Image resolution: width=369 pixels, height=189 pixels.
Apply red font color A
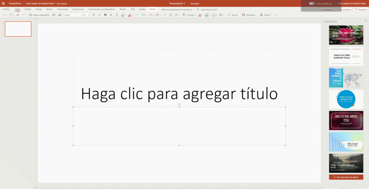129,15
